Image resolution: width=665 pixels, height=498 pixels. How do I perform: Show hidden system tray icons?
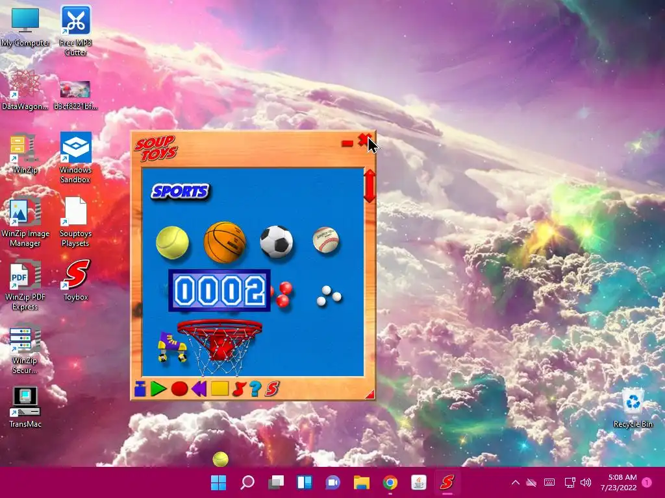tap(515, 482)
